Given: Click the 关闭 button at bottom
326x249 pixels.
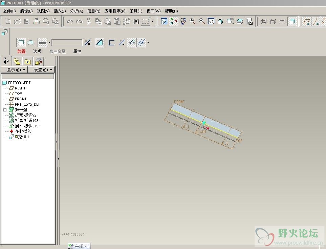Looking at the screenshot, I should [79, 246].
